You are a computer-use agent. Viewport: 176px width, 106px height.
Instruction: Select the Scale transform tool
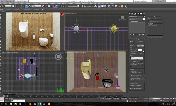33,6
